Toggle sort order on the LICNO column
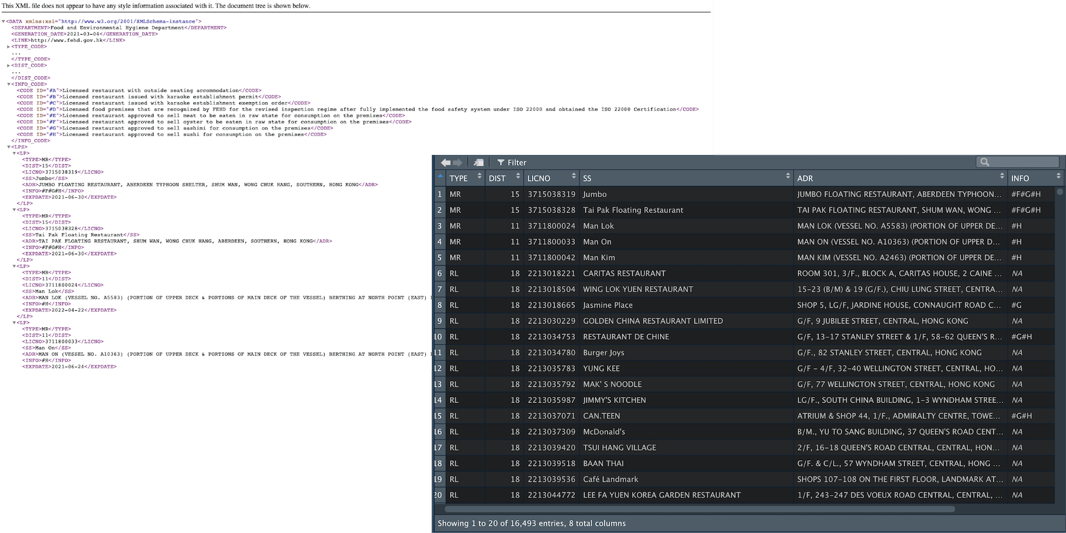 pyautogui.click(x=574, y=176)
